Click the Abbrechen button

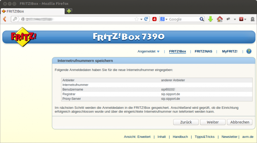coord(240,122)
